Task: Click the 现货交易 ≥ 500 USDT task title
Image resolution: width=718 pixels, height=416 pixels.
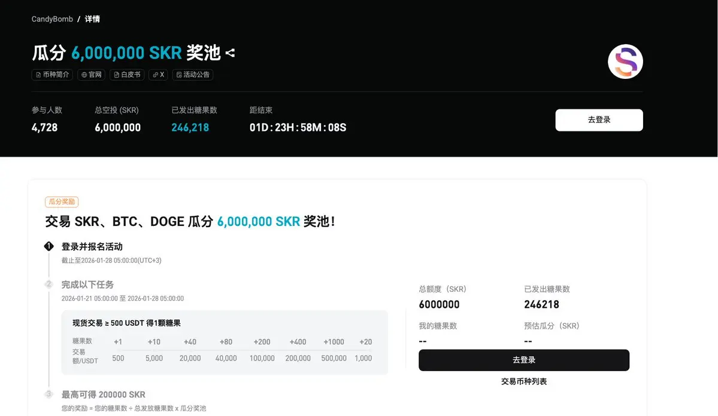Action: (x=126, y=323)
